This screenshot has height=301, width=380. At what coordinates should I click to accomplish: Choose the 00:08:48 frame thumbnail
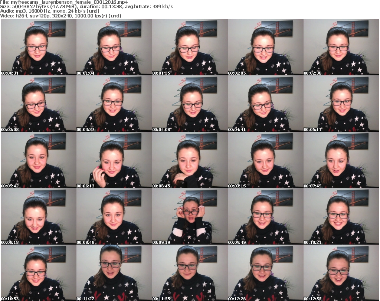click(114, 216)
